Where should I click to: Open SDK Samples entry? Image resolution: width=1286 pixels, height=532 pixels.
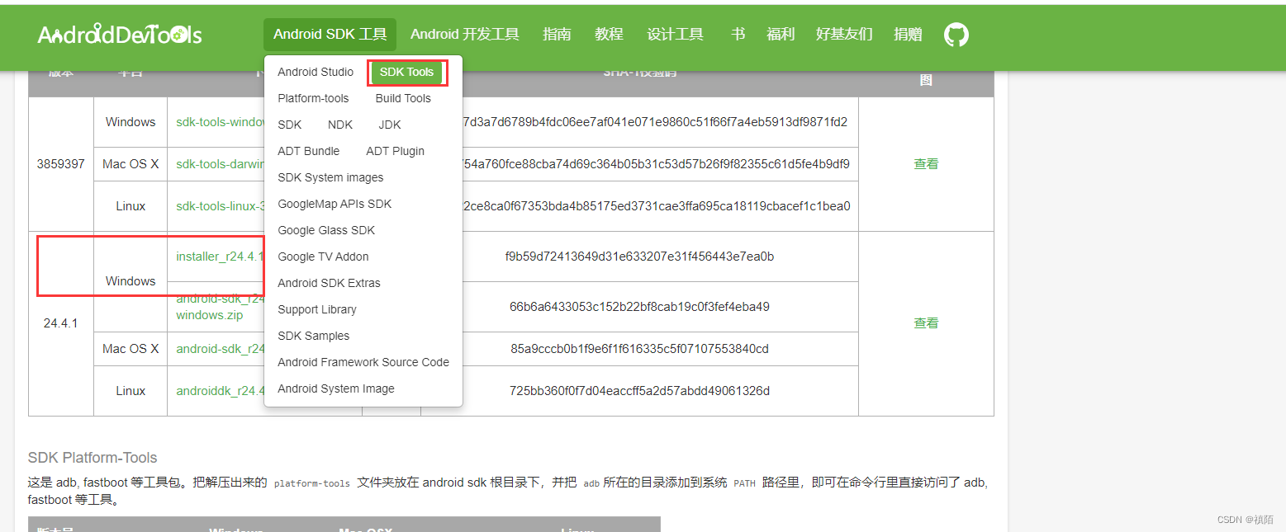[313, 336]
